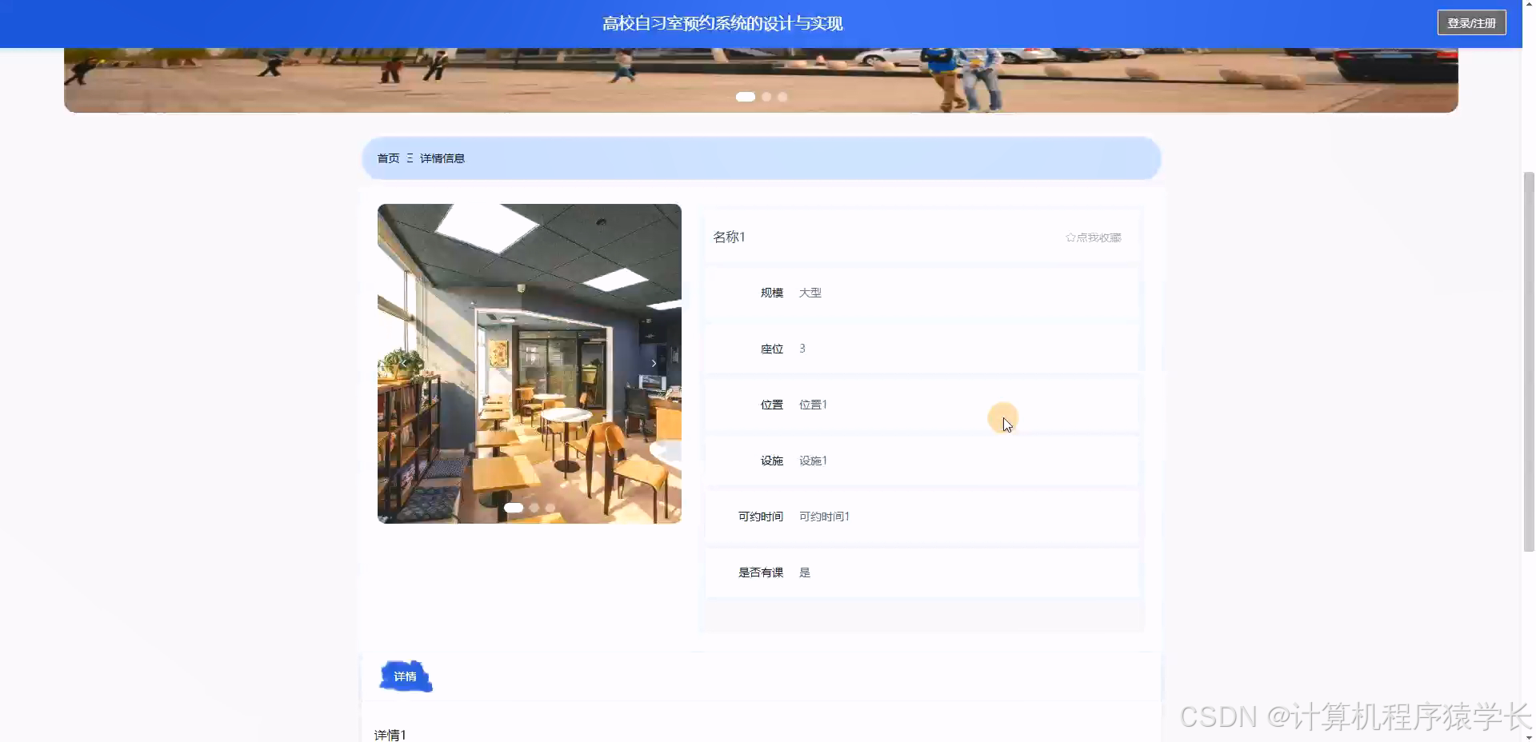
Task: Click the breadcrumb separator icon after 首页
Action: 410,158
